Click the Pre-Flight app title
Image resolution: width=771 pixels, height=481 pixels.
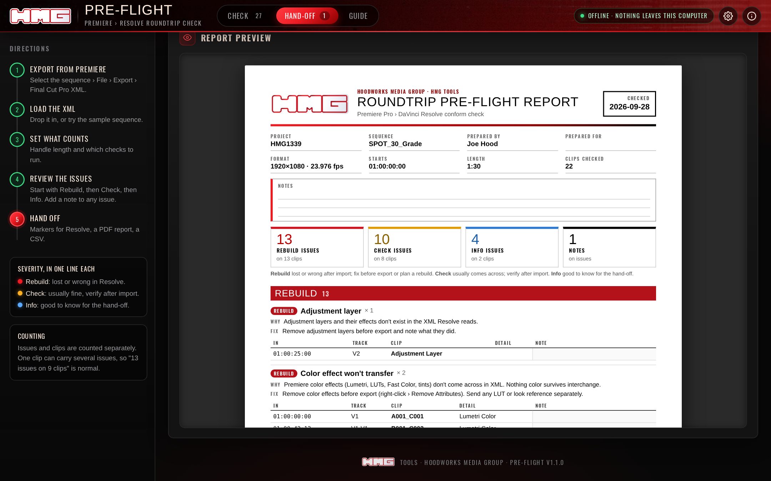pos(128,10)
